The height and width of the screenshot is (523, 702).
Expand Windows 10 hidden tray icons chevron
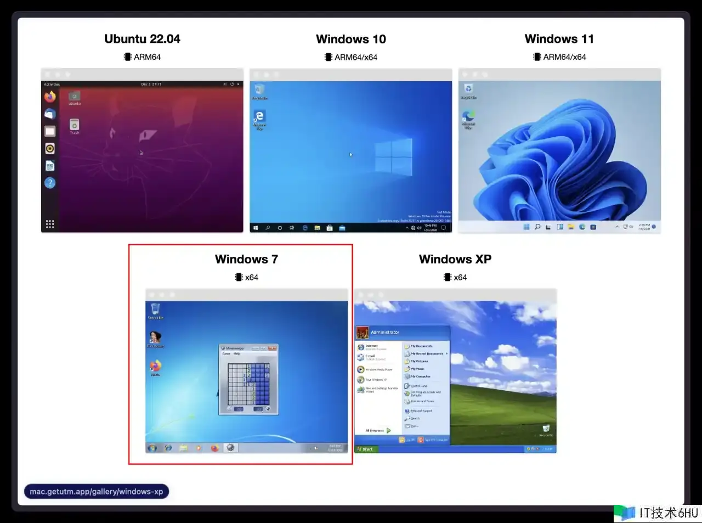click(407, 228)
